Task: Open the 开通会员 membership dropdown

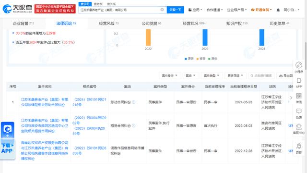Action: coord(261,10)
